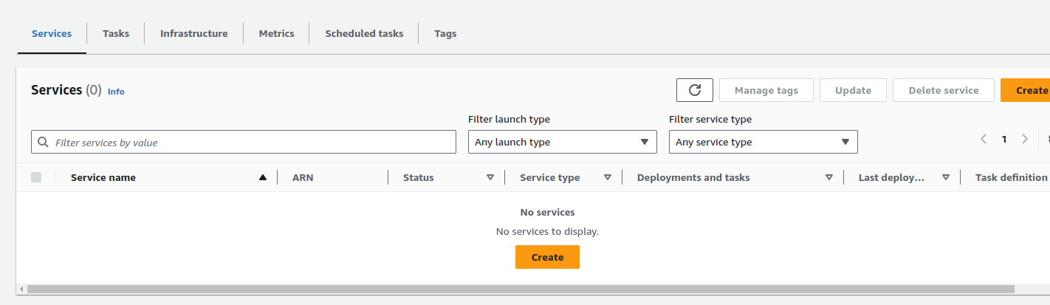This screenshot has height=305, width=1050.
Task: Click the refresh services icon button
Action: [x=694, y=90]
